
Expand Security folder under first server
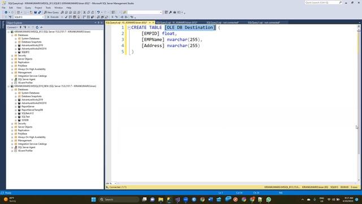[x=12, y=56]
